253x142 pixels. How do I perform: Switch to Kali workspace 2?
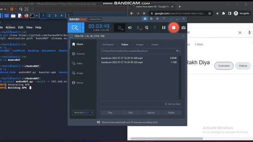49,16
